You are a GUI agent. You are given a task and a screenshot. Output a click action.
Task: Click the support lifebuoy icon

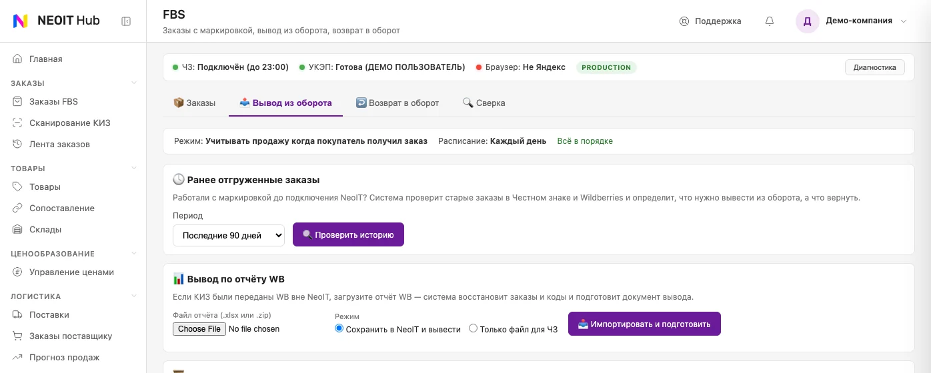[684, 21]
